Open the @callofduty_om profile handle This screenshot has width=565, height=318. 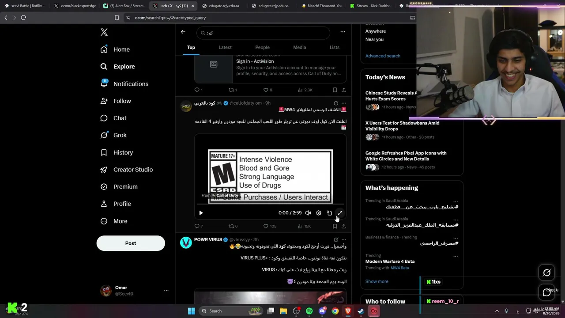(x=245, y=103)
